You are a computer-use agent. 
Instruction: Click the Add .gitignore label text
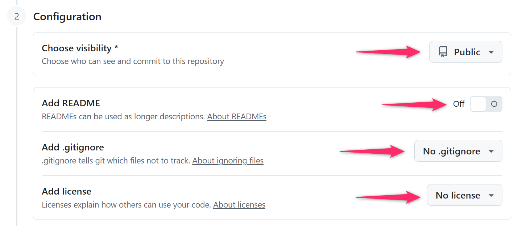(73, 147)
